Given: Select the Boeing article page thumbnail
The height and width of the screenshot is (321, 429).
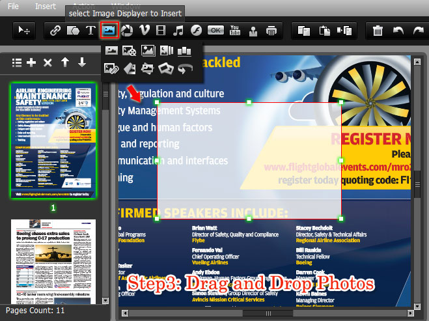Looking at the screenshot, I should click(x=53, y=262).
